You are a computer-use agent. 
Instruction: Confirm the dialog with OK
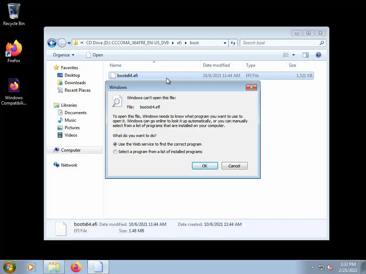pos(205,166)
